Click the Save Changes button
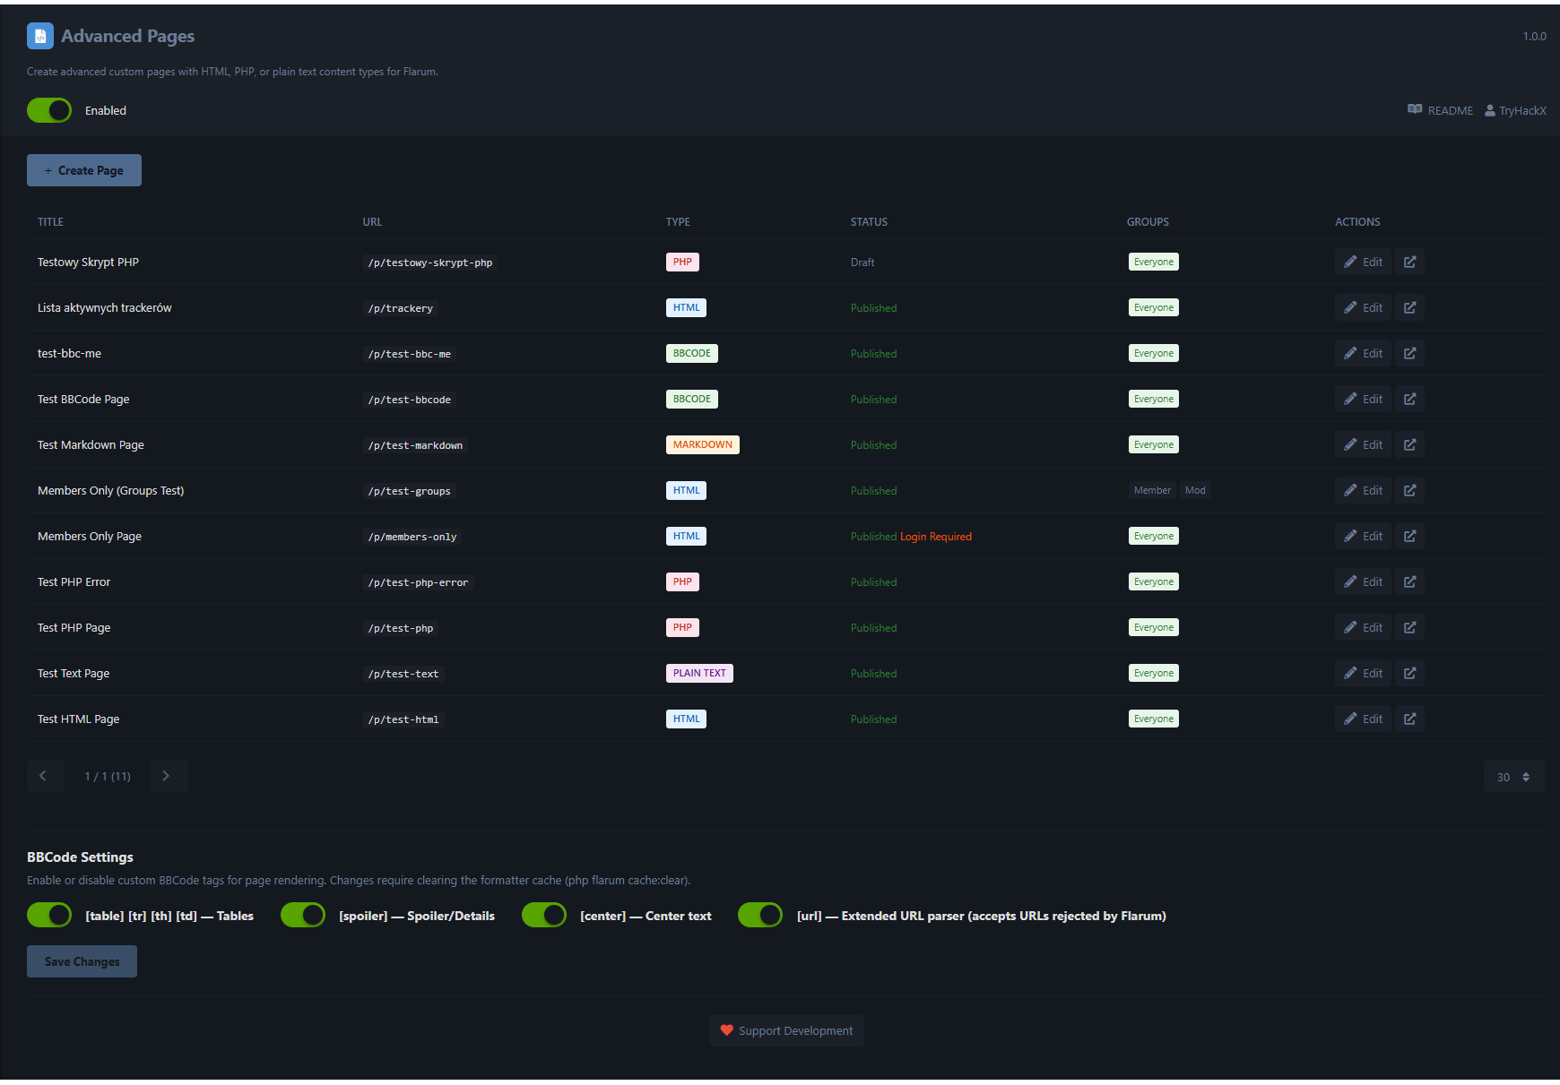This screenshot has height=1085, width=1560. (82, 960)
